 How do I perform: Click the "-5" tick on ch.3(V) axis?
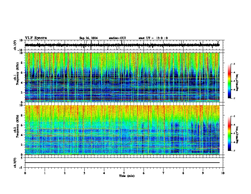point(21,168)
